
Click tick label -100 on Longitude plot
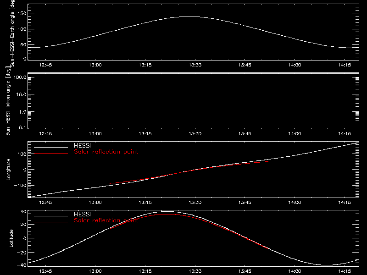(x=20, y=186)
